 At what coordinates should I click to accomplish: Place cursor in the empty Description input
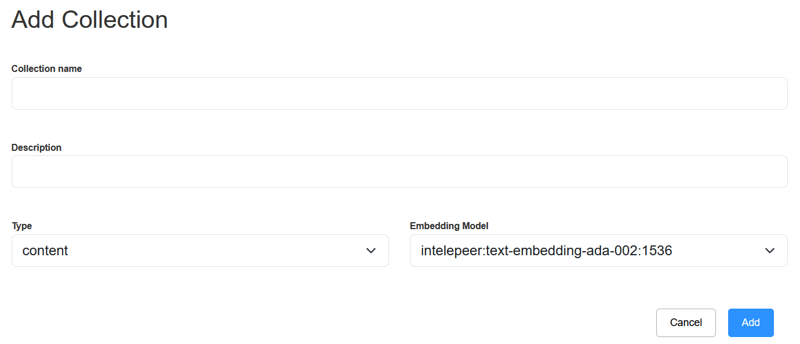[399, 172]
